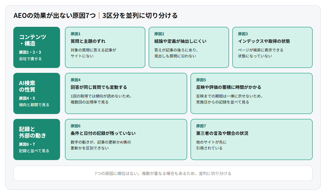326x195 pixels.
Task: Click the '原因5' card label
Action: coord(201,80)
